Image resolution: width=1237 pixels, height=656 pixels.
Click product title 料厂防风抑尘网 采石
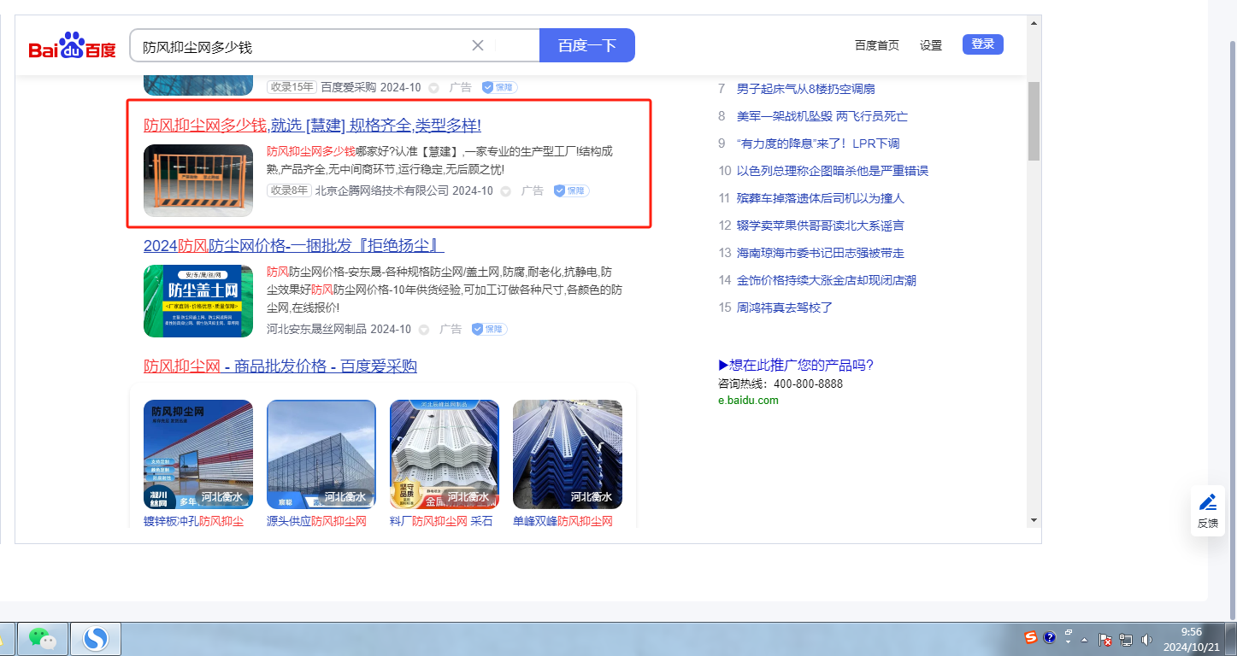[441, 521]
